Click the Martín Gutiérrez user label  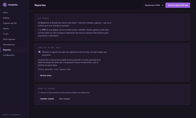(x=11, y=115)
